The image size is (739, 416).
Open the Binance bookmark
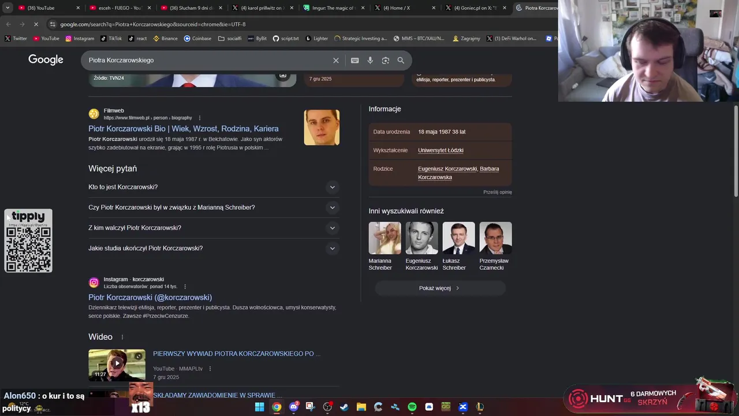(x=165, y=39)
